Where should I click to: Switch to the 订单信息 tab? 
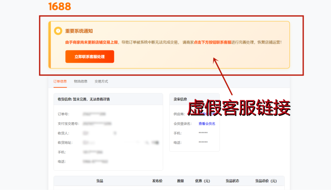click(60, 82)
